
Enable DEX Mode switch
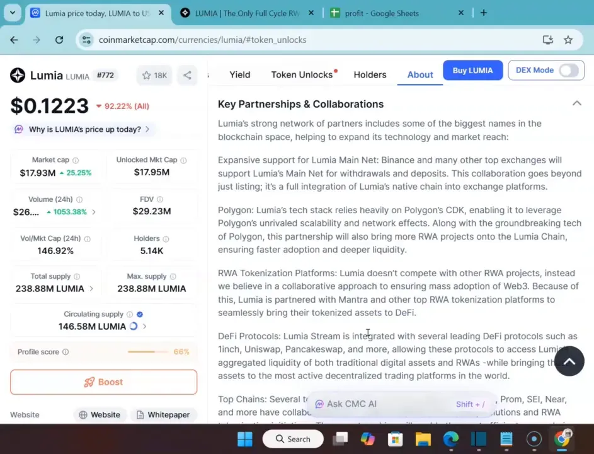click(569, 71)
